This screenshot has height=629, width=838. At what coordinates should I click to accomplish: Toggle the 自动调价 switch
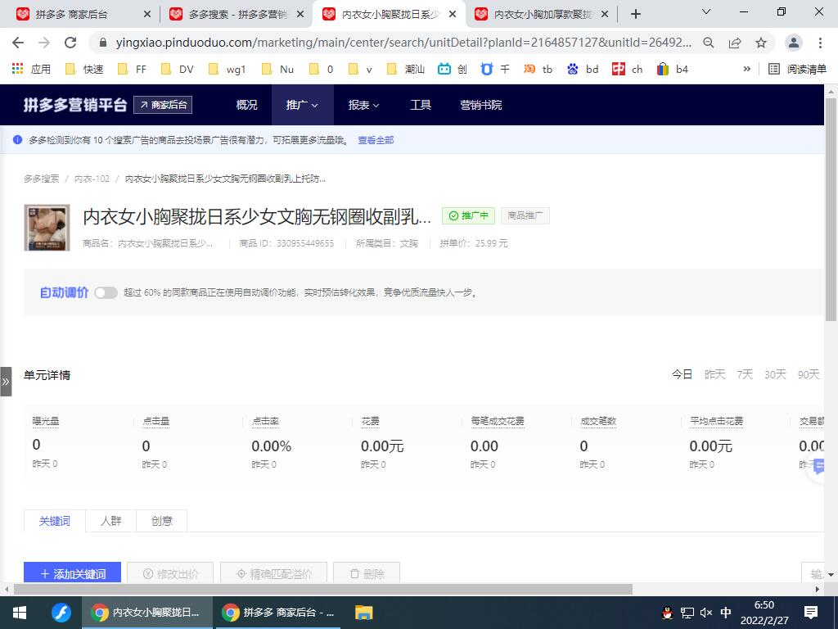coord(106,292)
